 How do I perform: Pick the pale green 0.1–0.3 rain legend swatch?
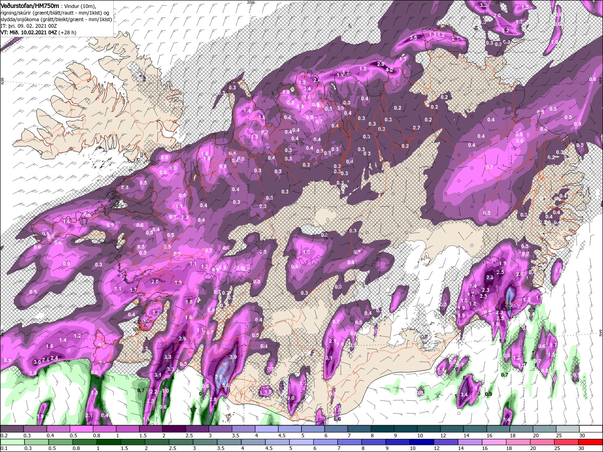tap(12, 442)
